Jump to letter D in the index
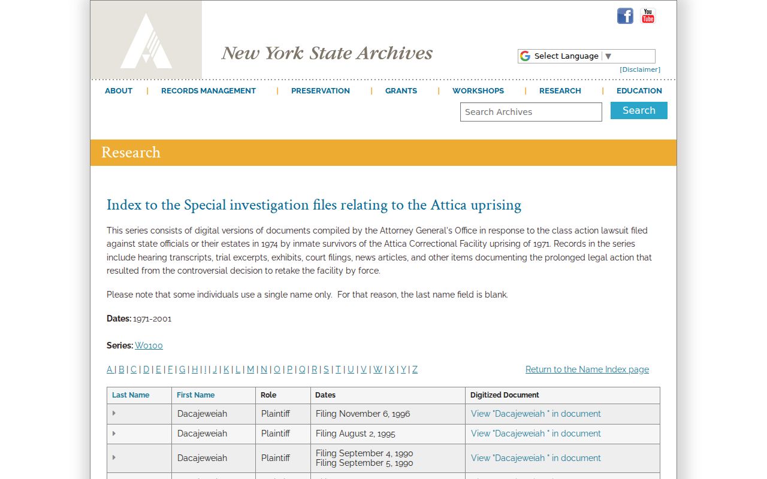Viewport: 767px width, 479px height. pyautogui.click(x=146, y=369)
